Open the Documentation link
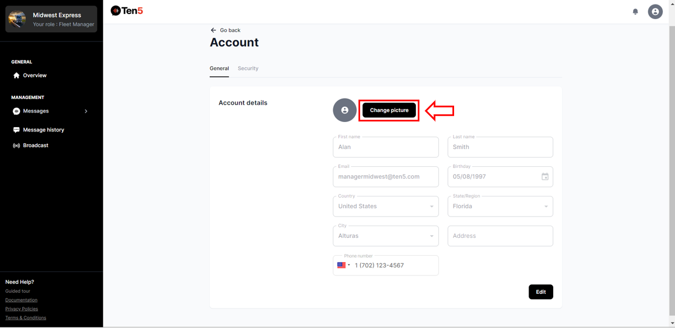 [x=21, y=300]
